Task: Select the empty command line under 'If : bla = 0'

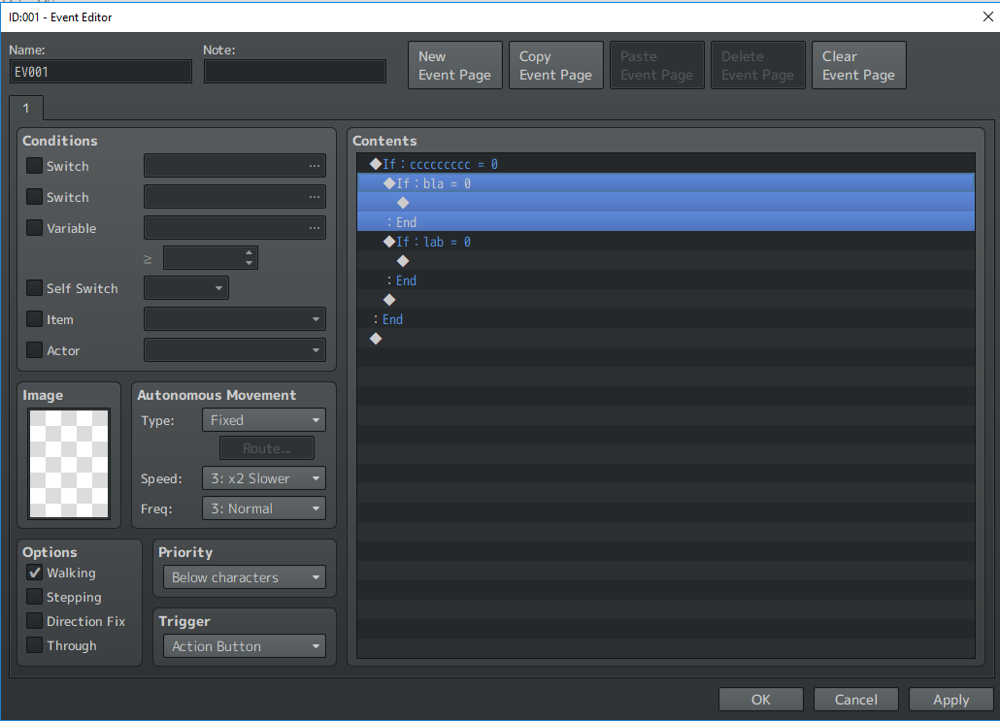Action: (666, 203)
